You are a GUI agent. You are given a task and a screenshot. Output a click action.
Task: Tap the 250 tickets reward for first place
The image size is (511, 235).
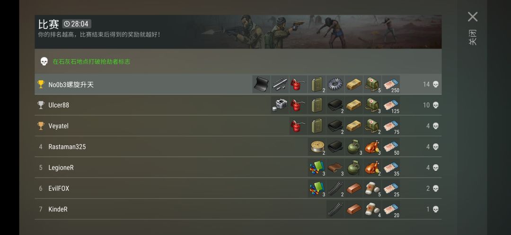(391, 84)
